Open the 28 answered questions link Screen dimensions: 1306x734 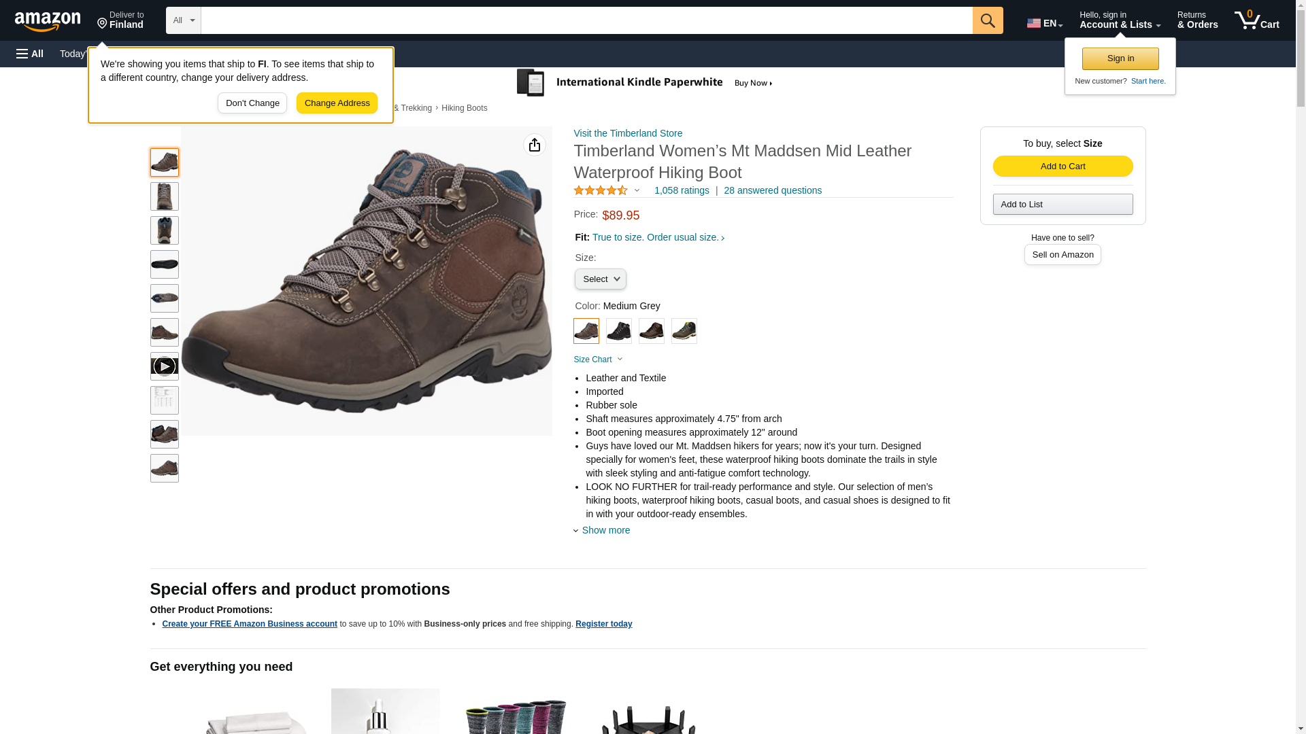[772, 190]
